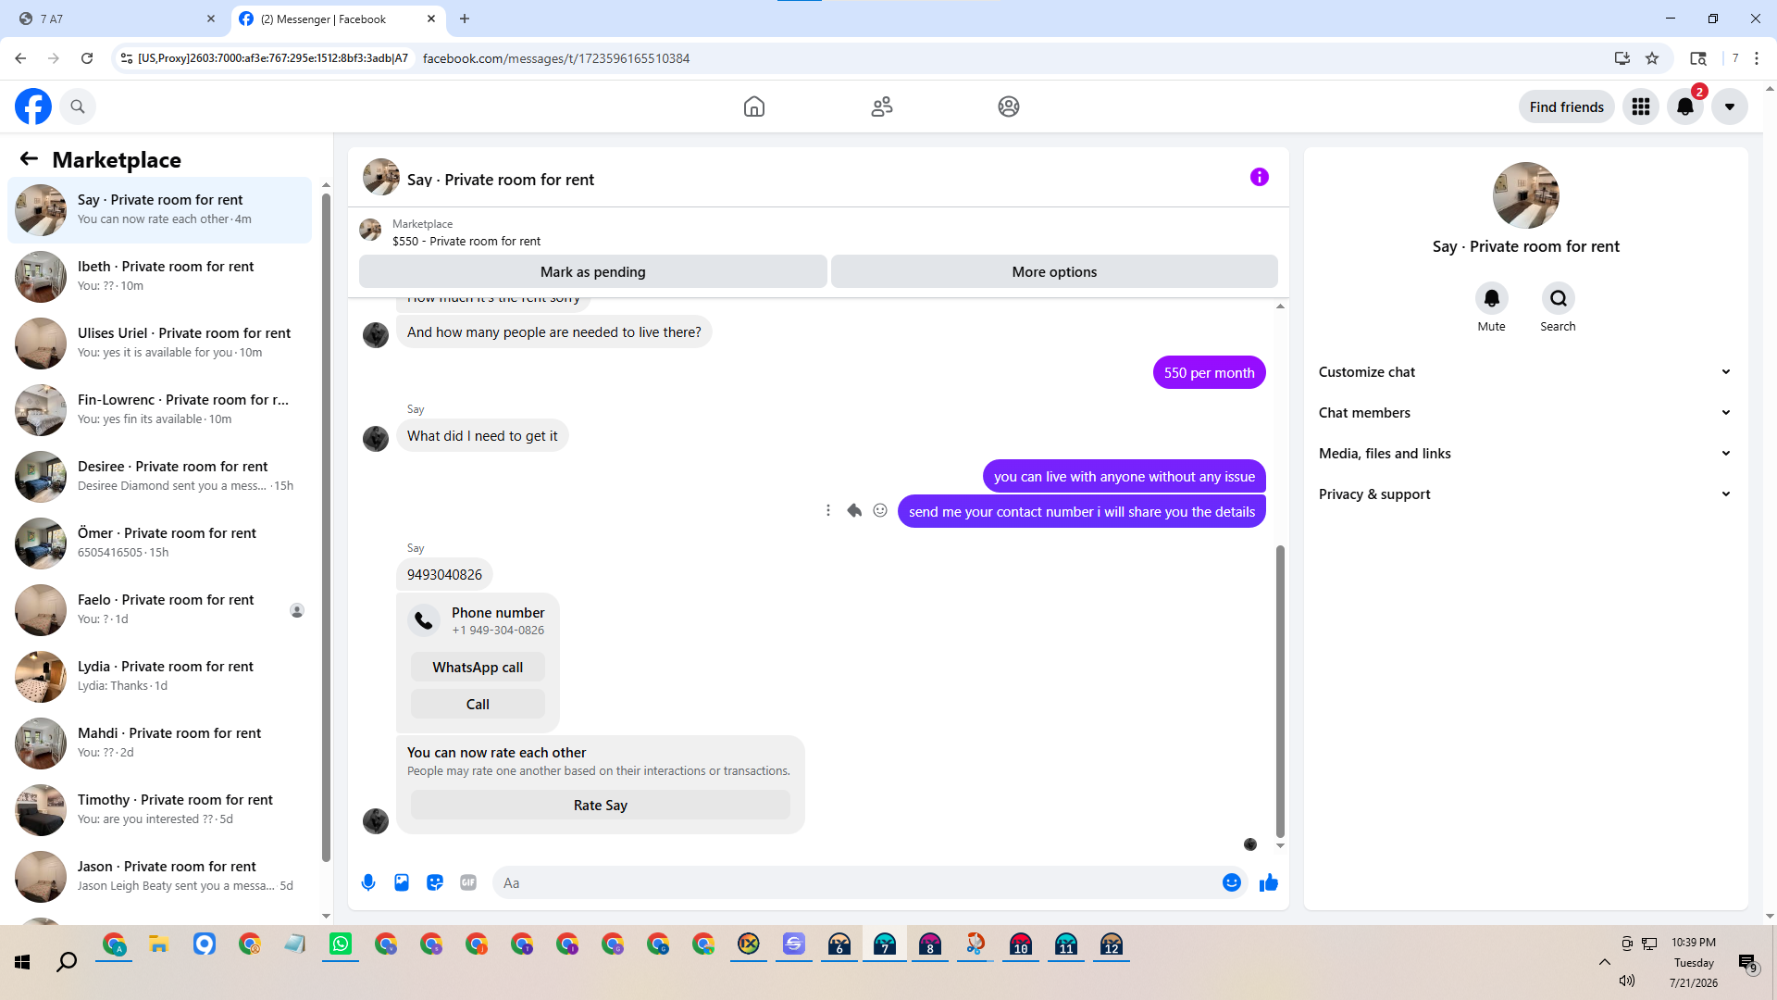Open the account dropdown arrow

1730,106
